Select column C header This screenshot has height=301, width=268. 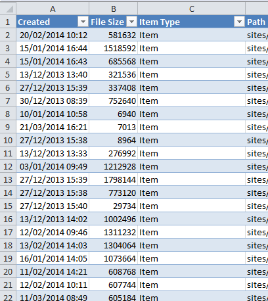(191, 9)
